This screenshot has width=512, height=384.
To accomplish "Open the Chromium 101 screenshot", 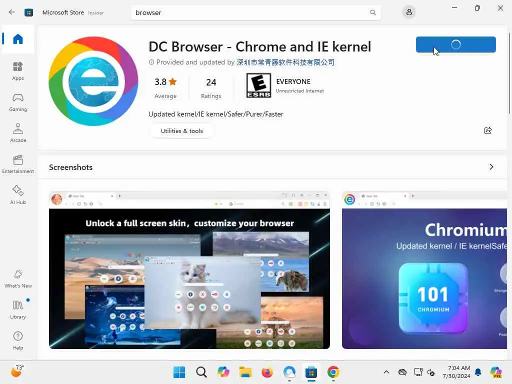I will click(424, 270).
